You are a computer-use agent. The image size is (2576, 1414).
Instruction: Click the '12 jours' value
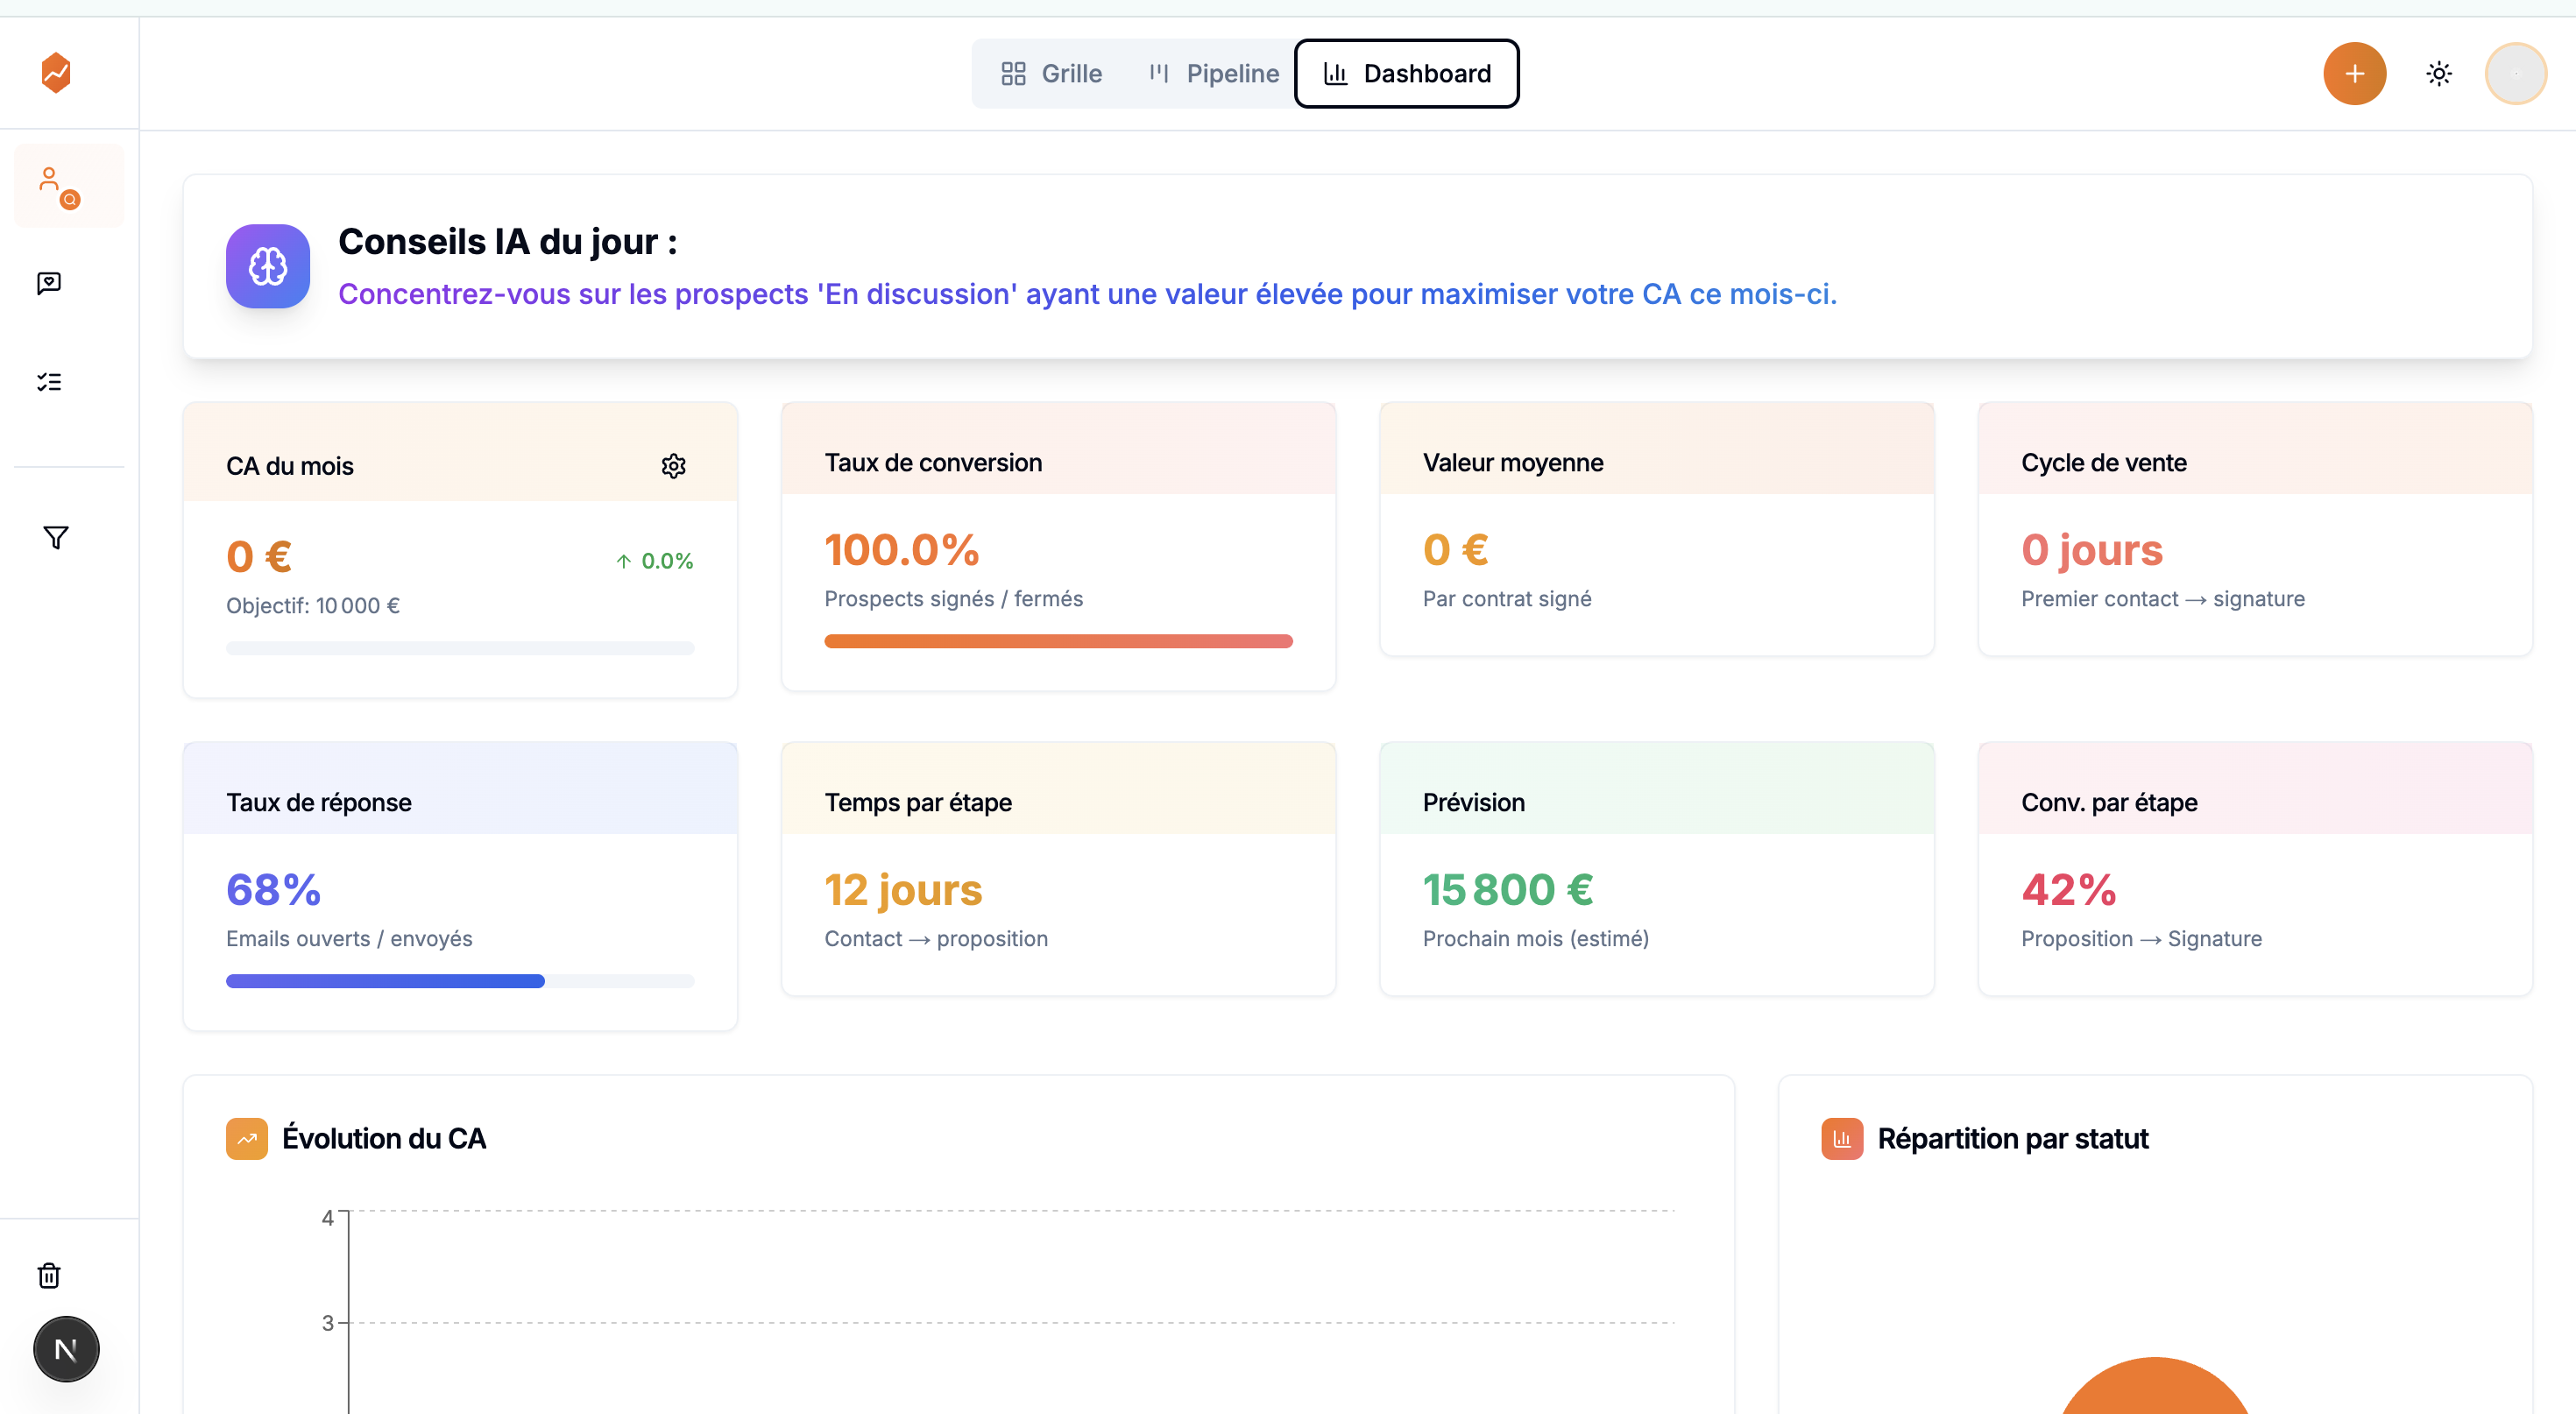point(903,889)
